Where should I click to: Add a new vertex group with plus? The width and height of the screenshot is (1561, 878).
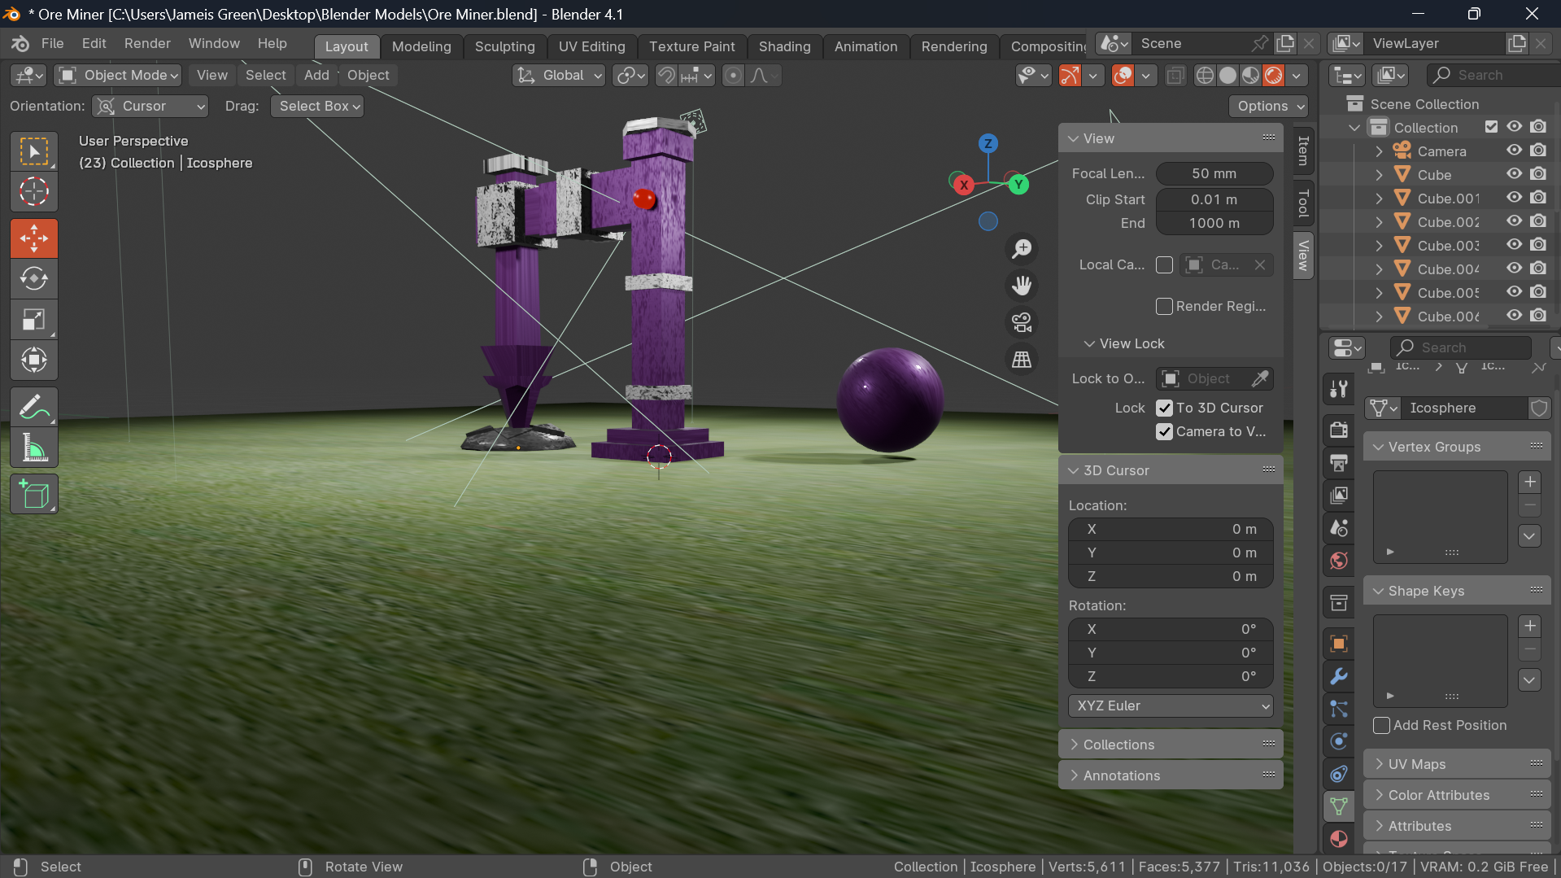(1530, 482)
